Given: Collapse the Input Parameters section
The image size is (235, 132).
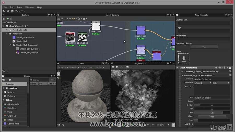Looking at the screenshot, I should pos(177,68).
